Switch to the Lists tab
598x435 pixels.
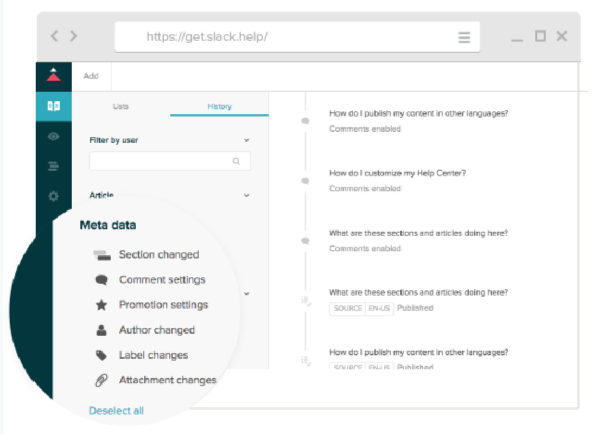pos(120,106)
